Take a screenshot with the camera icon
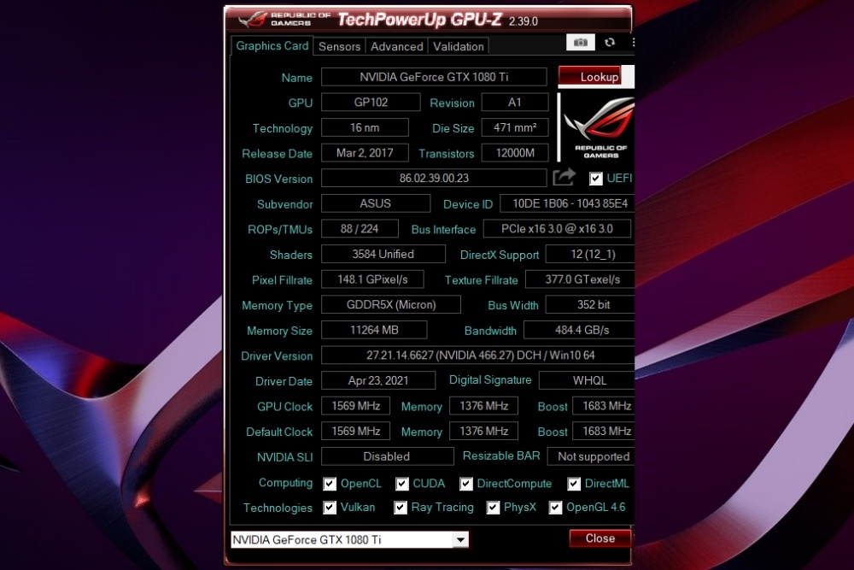The image size is (854, 570). (x=580, y=43)
